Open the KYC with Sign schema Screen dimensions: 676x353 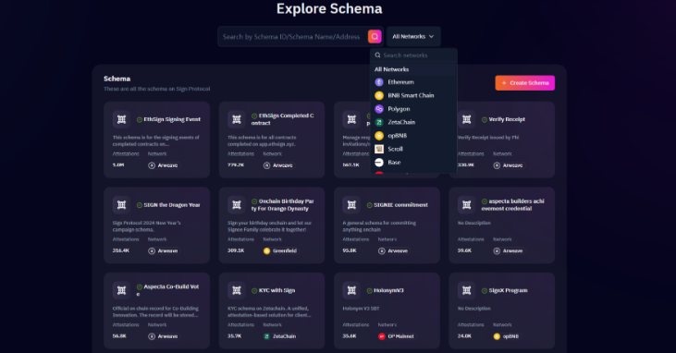pos(272,310)
